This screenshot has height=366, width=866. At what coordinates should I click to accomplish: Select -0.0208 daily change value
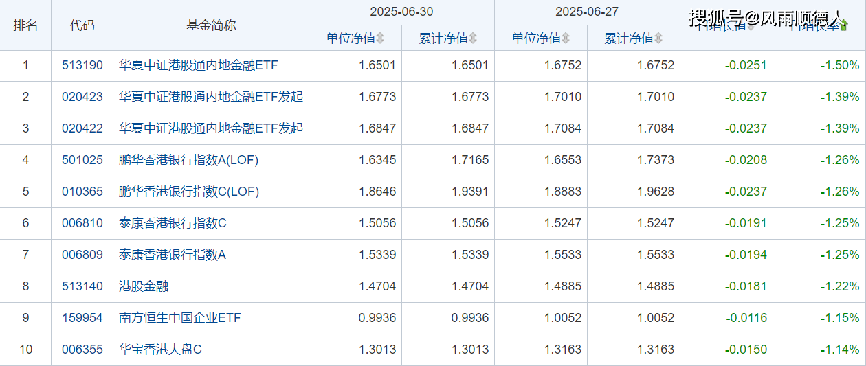746,161
